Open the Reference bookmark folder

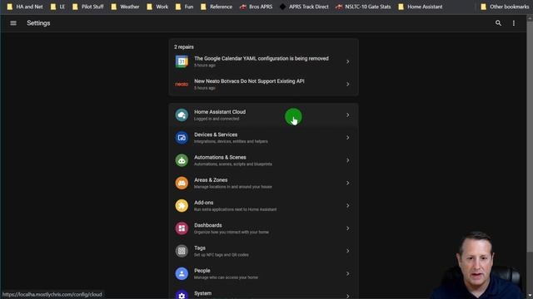click(x=217, y=7)
